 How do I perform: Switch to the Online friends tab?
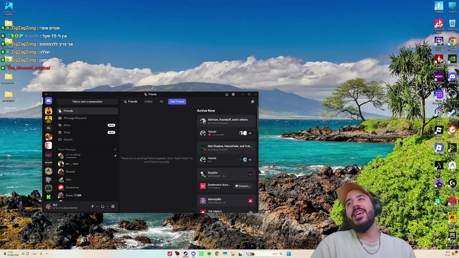point(148,101)
